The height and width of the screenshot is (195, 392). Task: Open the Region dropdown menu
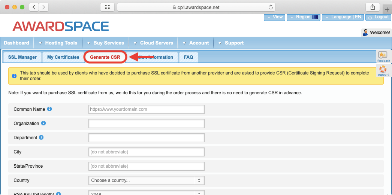click(303, 17)
